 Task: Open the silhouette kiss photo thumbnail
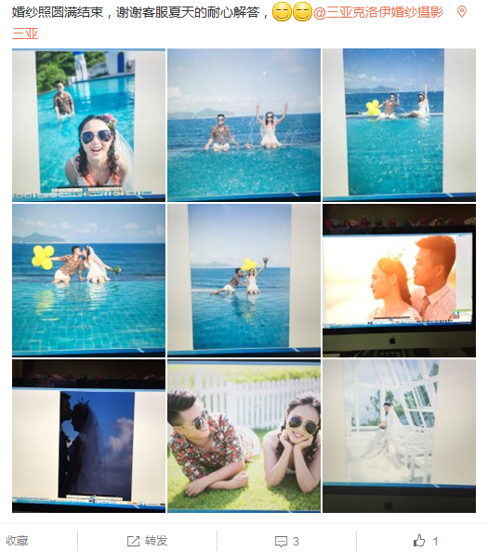88,436
